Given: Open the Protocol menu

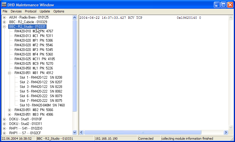Looking at the screenshot, I should pos(31,11).
